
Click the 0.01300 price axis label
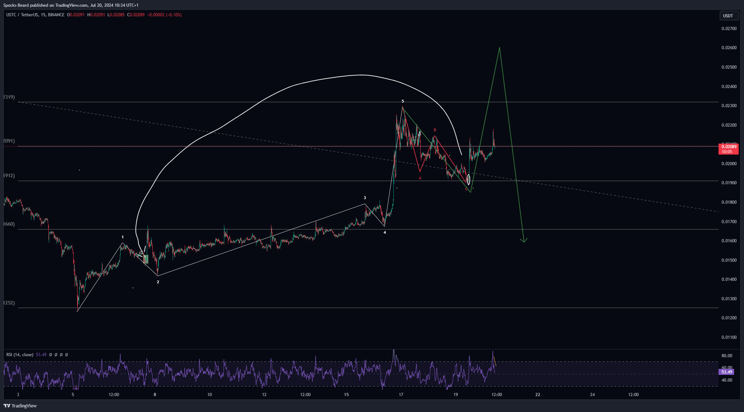(x=729, y=299)
